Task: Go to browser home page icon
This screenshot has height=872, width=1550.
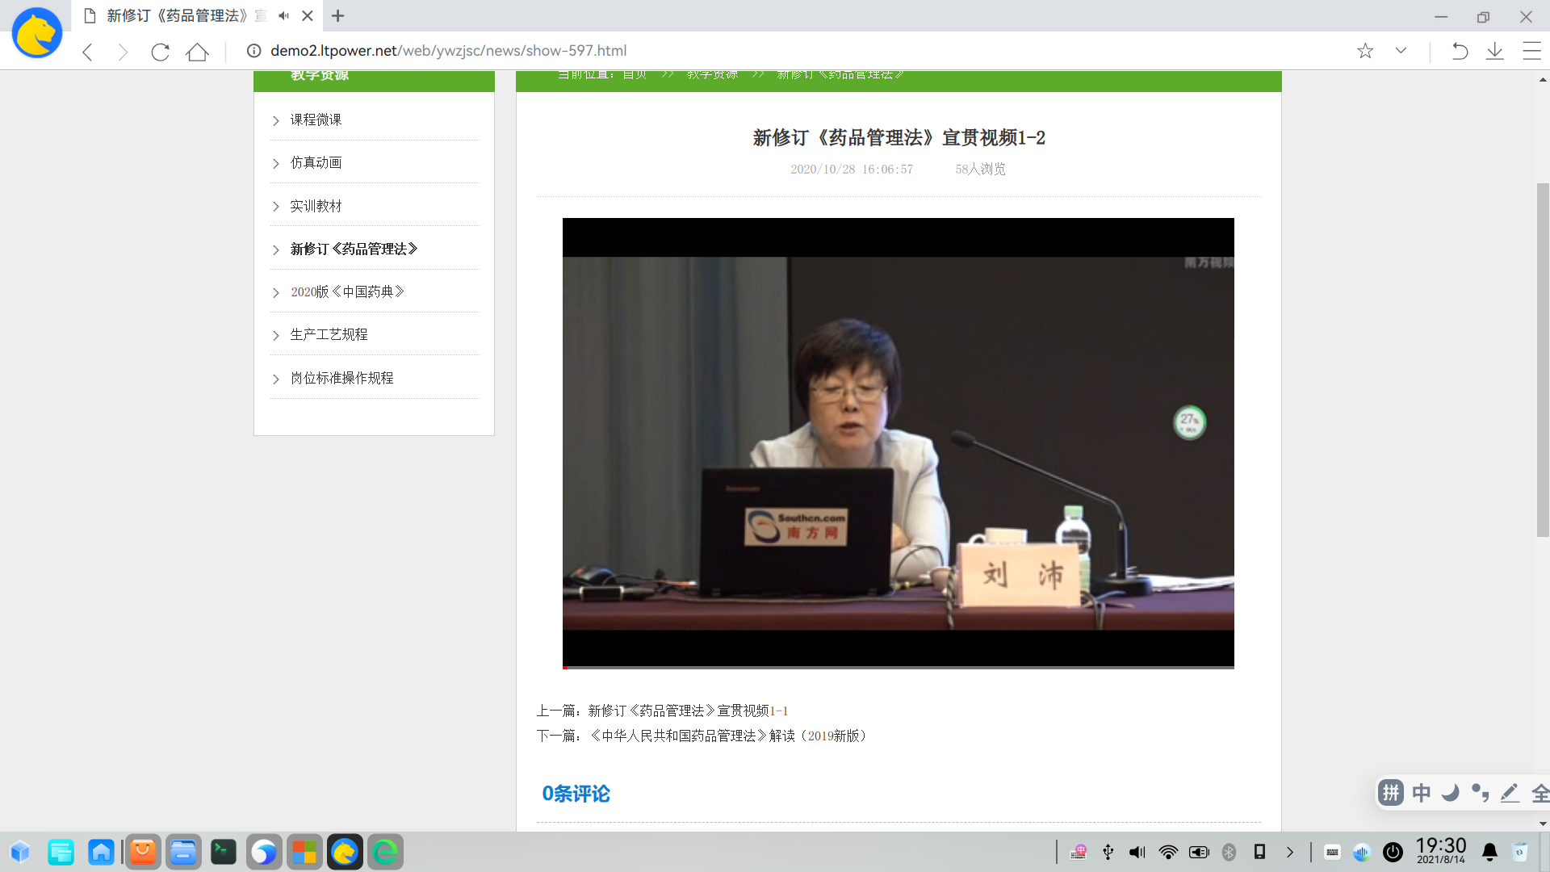Action: tap(197, 52)
